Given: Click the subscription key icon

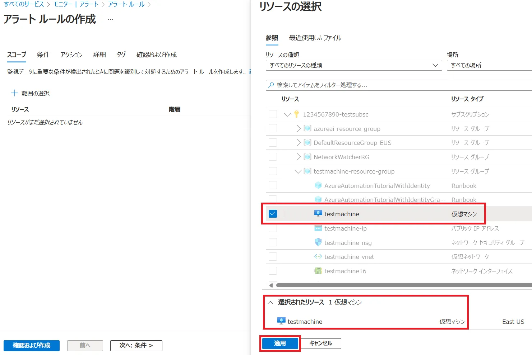Looking at the screenshot, I should pyautogui.click(x=296, y=114).
